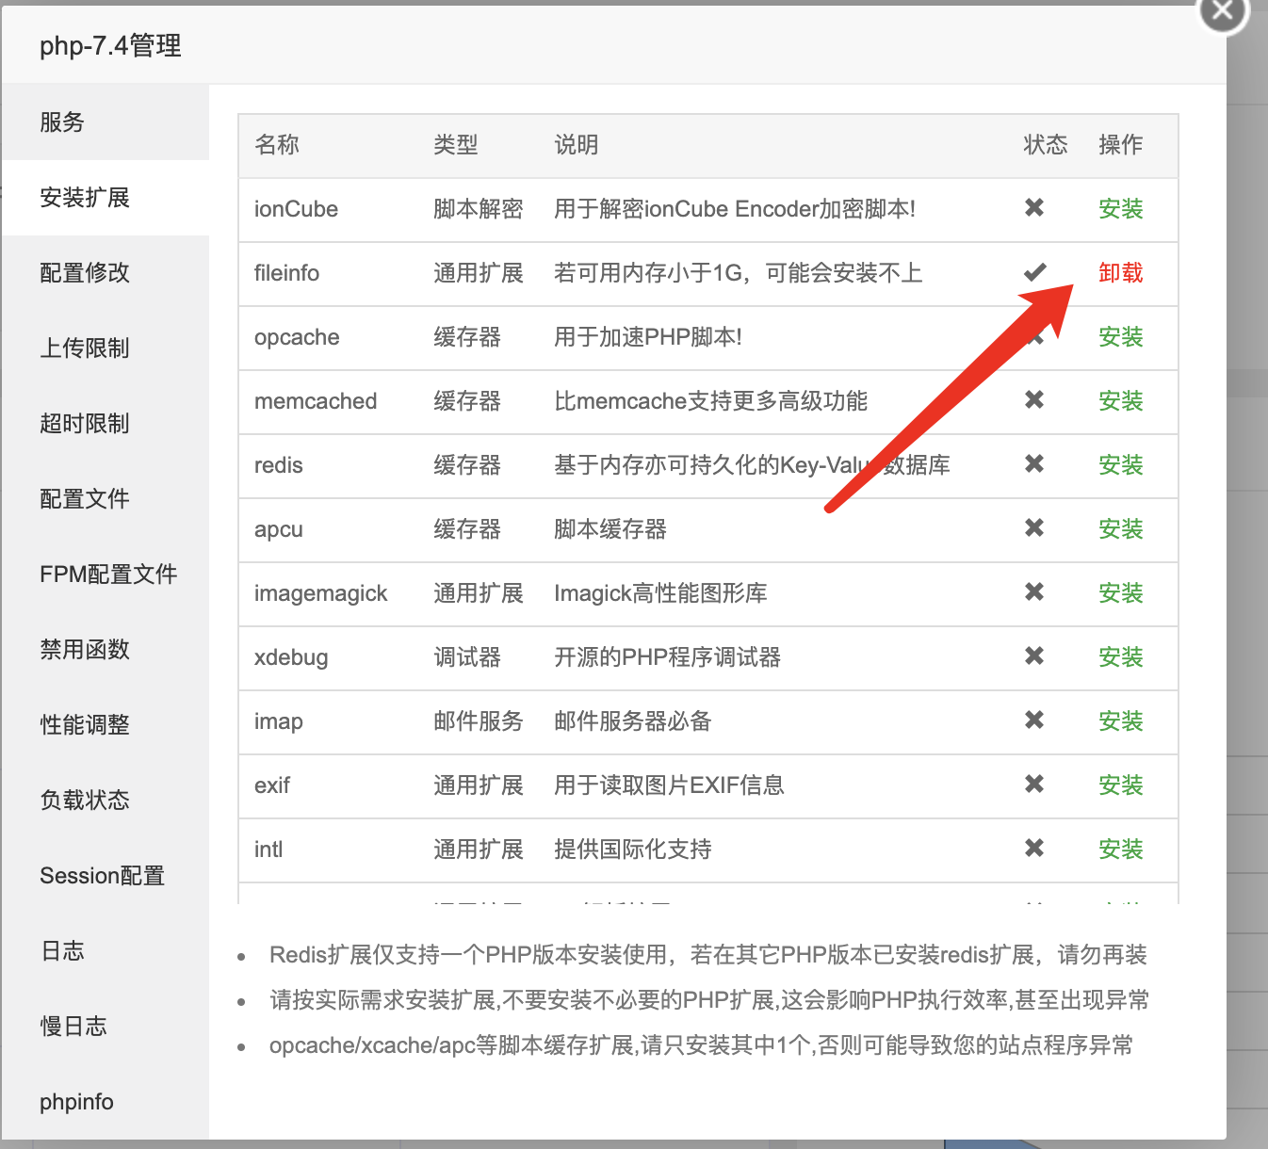Install the xdebug extension
This screenshot has width=1268, height=1149.
(x=1120, y=657)
